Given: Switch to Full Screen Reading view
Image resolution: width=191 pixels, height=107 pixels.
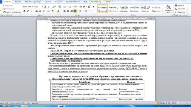Looking at the screenshot, I should (x=161, y=103).
